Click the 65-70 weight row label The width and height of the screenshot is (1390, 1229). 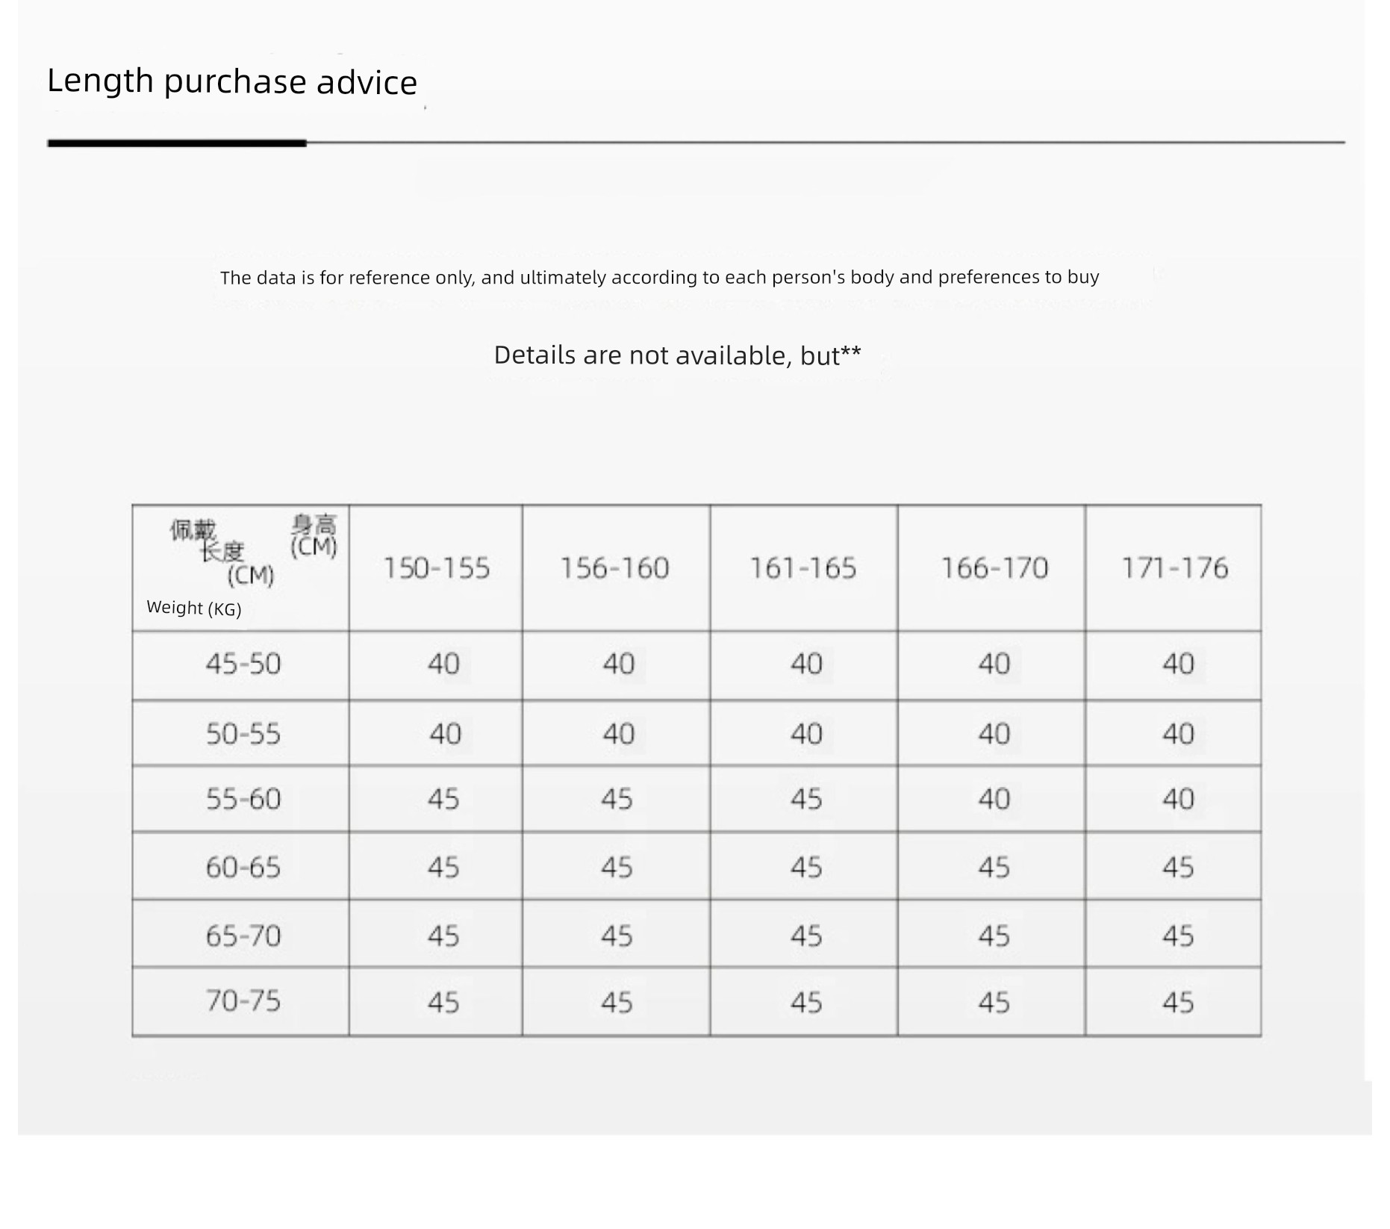pyautogui.click(x=243, y=936)
